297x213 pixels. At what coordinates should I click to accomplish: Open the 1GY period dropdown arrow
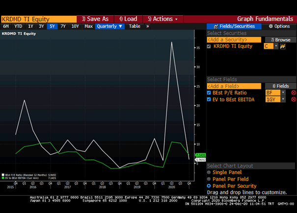(283, 99)
